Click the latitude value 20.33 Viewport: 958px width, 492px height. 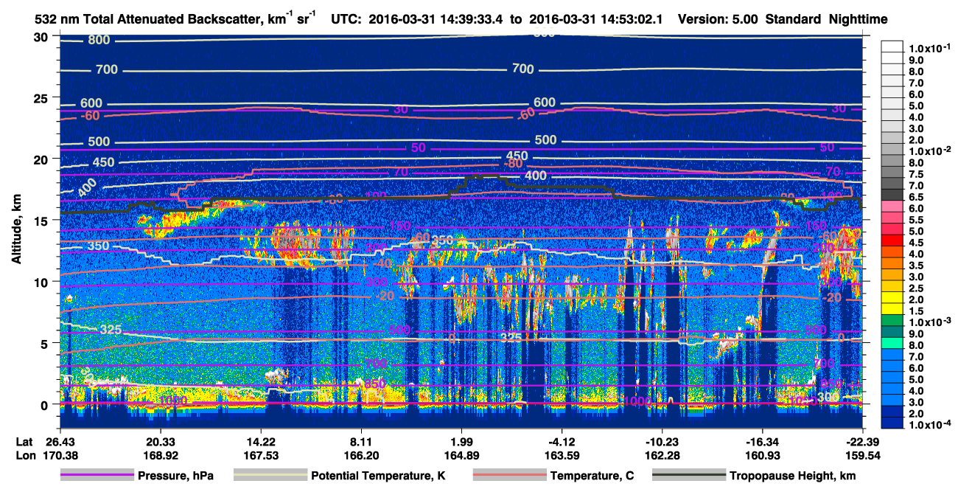160,441
